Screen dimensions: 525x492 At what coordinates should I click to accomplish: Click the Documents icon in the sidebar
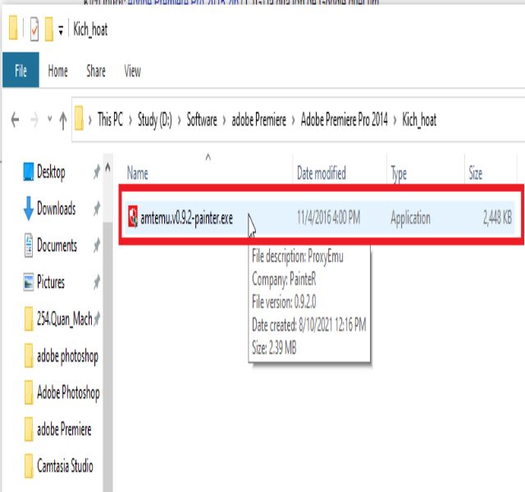29,245
